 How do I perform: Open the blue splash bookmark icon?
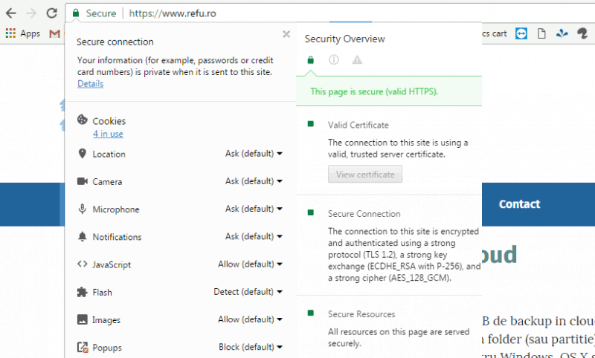pos(562,33)
